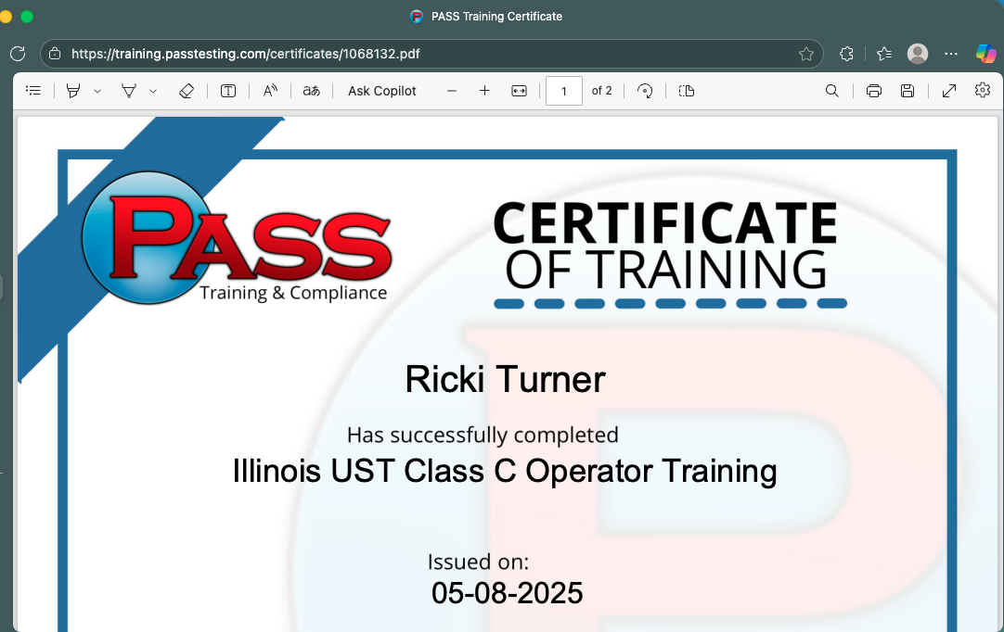Click the PASS Training Certificate tab title
Image resolution: width=1004 pixels, height=632 pixels.
point(496,17)
